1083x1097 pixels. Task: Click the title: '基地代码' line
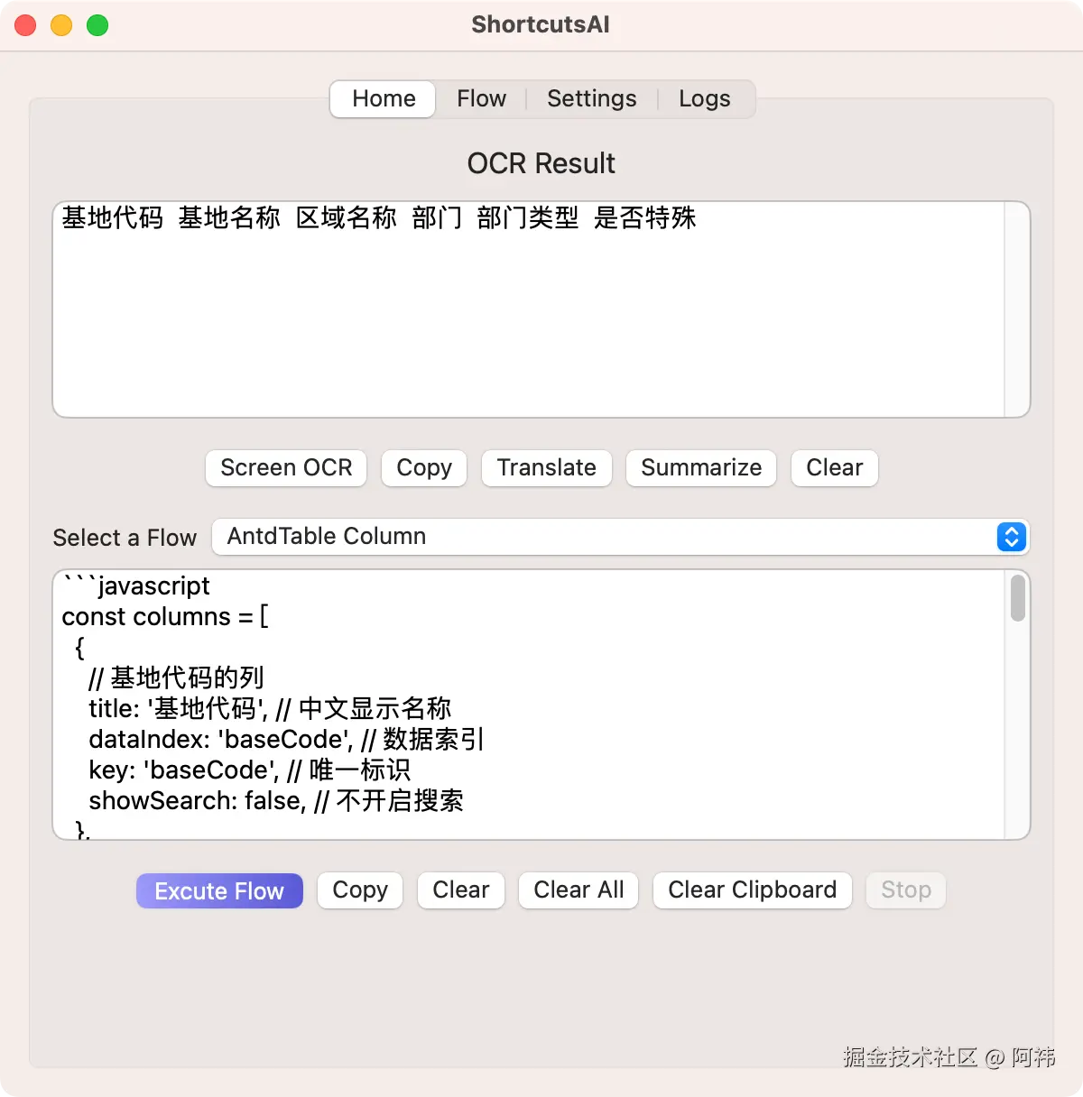point(270,709)
